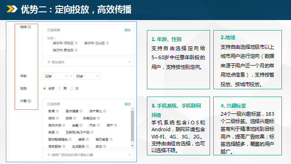Remove the 服饰鞋帽箱包 interest tag

70,139
